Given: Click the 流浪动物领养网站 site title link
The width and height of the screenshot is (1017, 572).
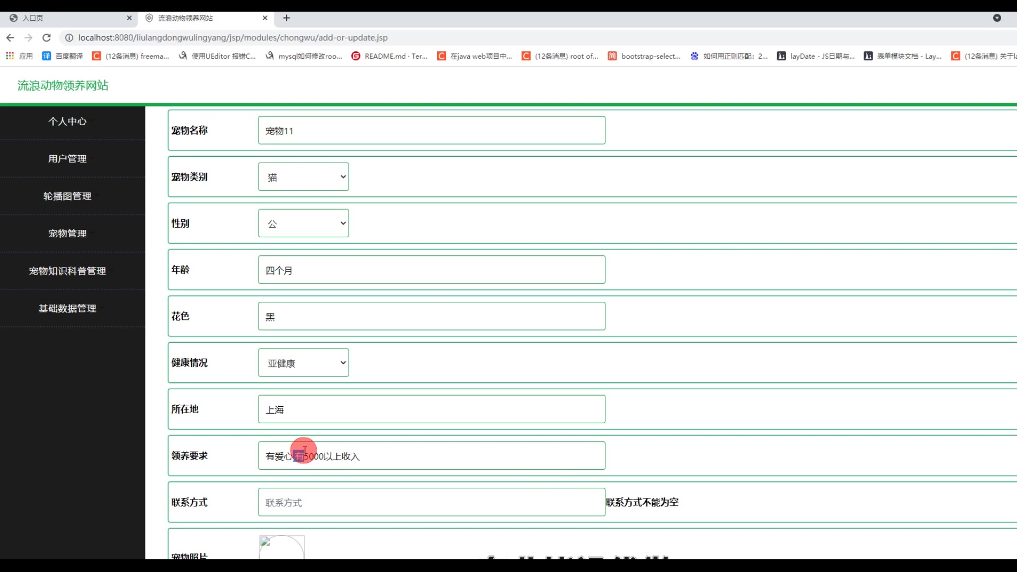Looking at the screenshot, I should click(x=63, y=85).
